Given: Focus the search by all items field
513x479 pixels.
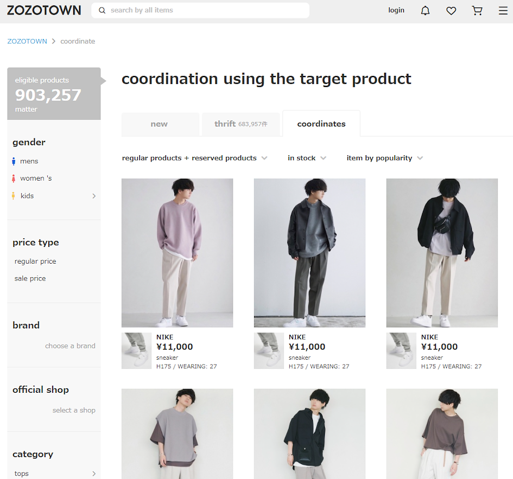Looking at the screenshot, I should tap(200, 10).
